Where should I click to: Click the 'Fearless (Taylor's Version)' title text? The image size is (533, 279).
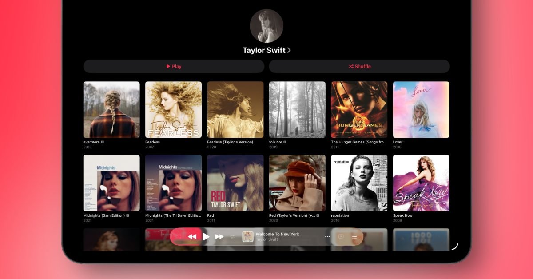click(x=230, y=142)
